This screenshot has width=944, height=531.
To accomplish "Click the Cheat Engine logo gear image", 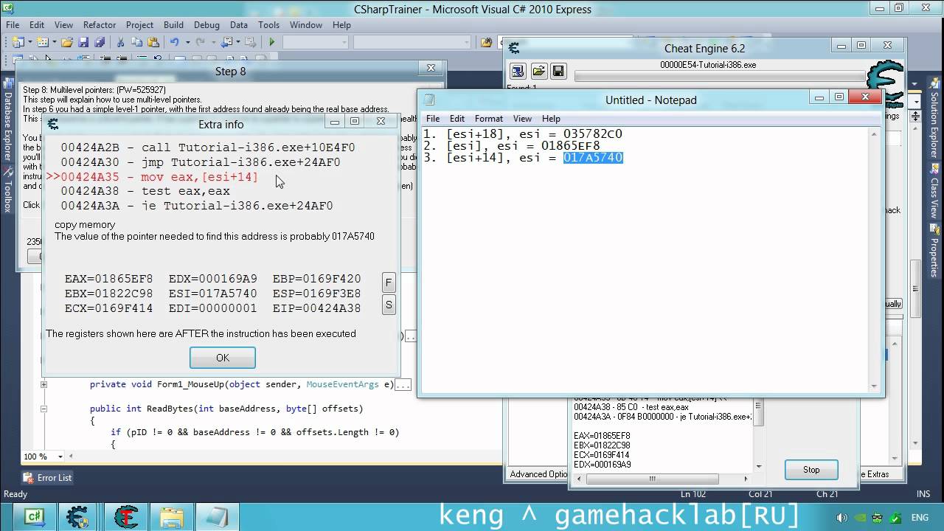I will [x=885, y=83].
